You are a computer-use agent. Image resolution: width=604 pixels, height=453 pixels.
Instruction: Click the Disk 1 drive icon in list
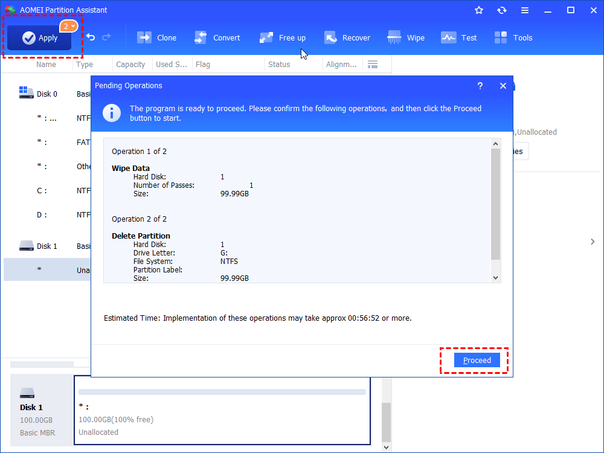coord(26,246)
